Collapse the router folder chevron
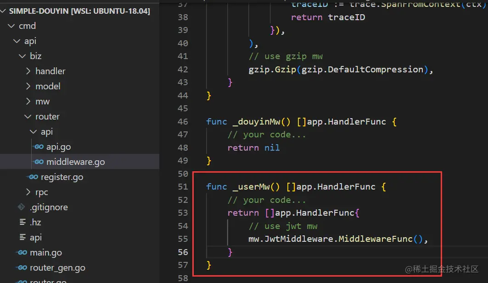 [x=28, y=117]
